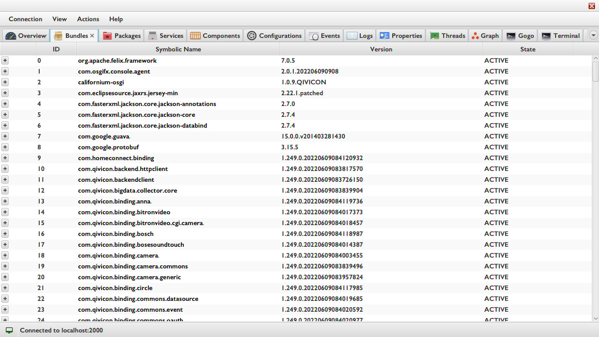Select com.qivicon.binding.bosesoundtouch bundle name
The image size is (599, 337).
click(131, 245)
